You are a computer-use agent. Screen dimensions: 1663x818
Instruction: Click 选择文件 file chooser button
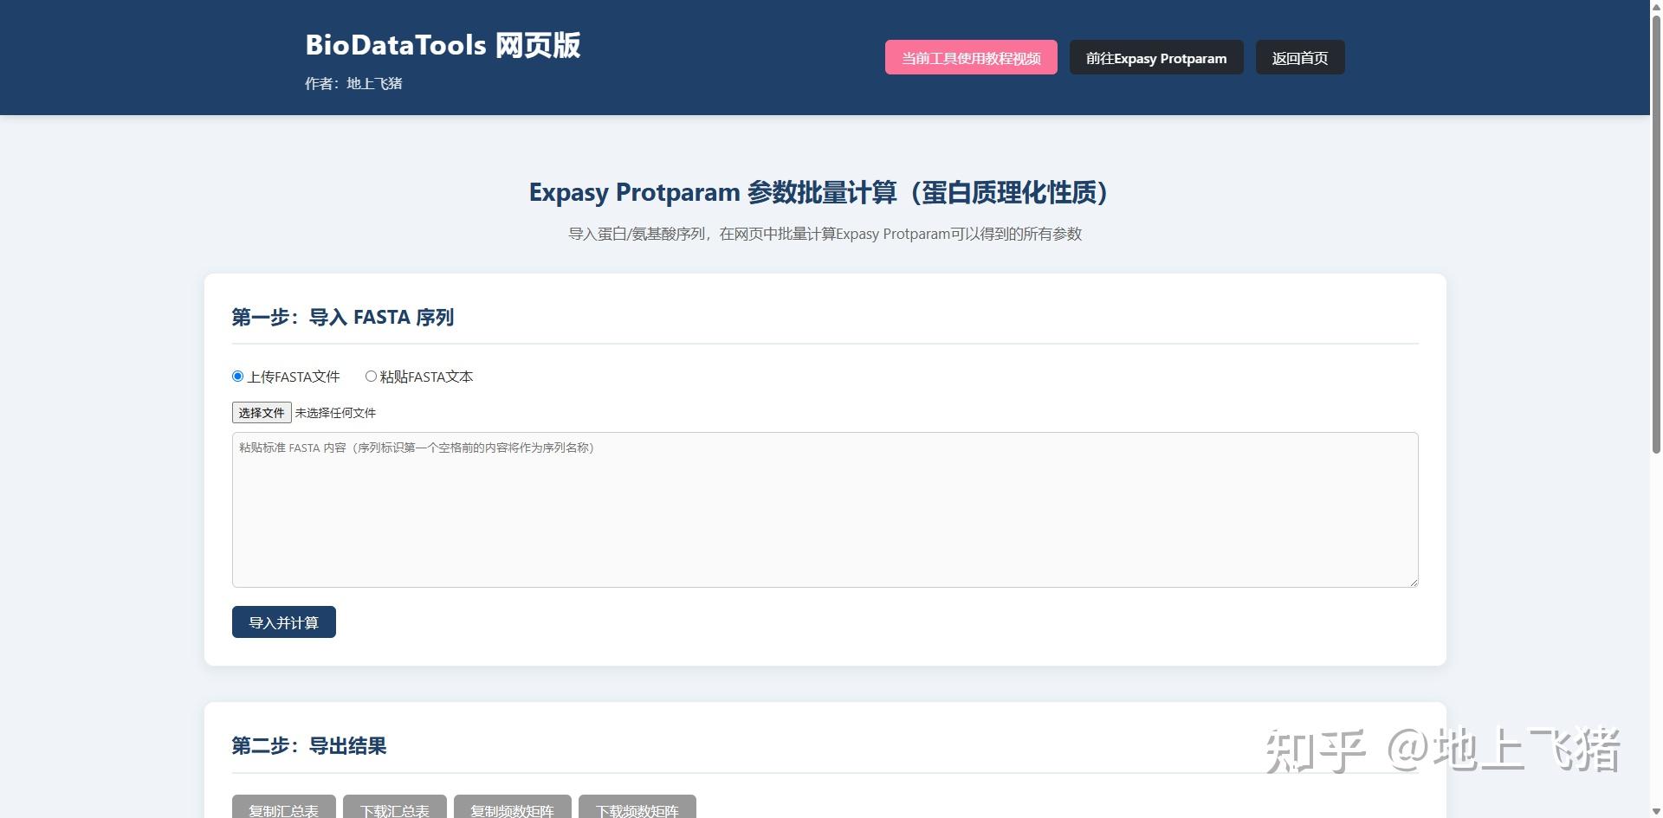pos(262,412)
